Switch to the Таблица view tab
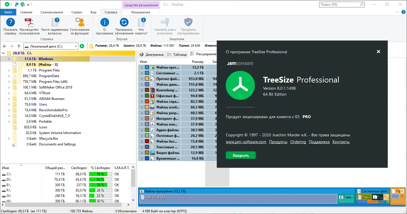Image resolution: width=407 pixels, height=214 pixels. coord(177,54)
